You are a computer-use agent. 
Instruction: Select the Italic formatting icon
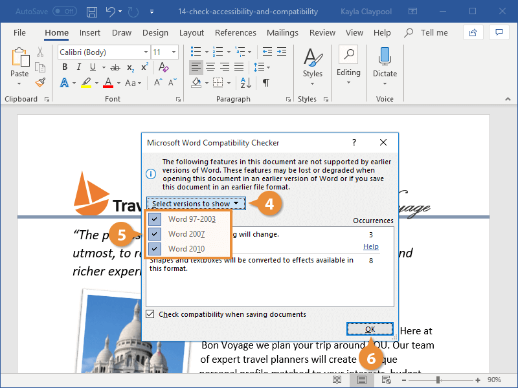click(x=78, y=67)
